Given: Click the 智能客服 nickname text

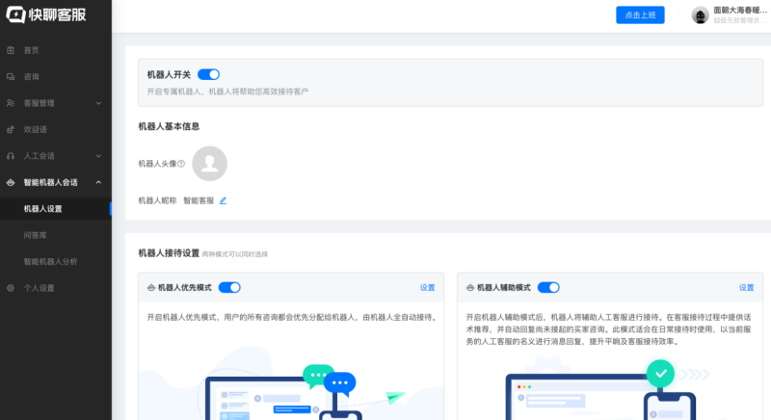Looking at the screenshot, I should pos(199,200).
